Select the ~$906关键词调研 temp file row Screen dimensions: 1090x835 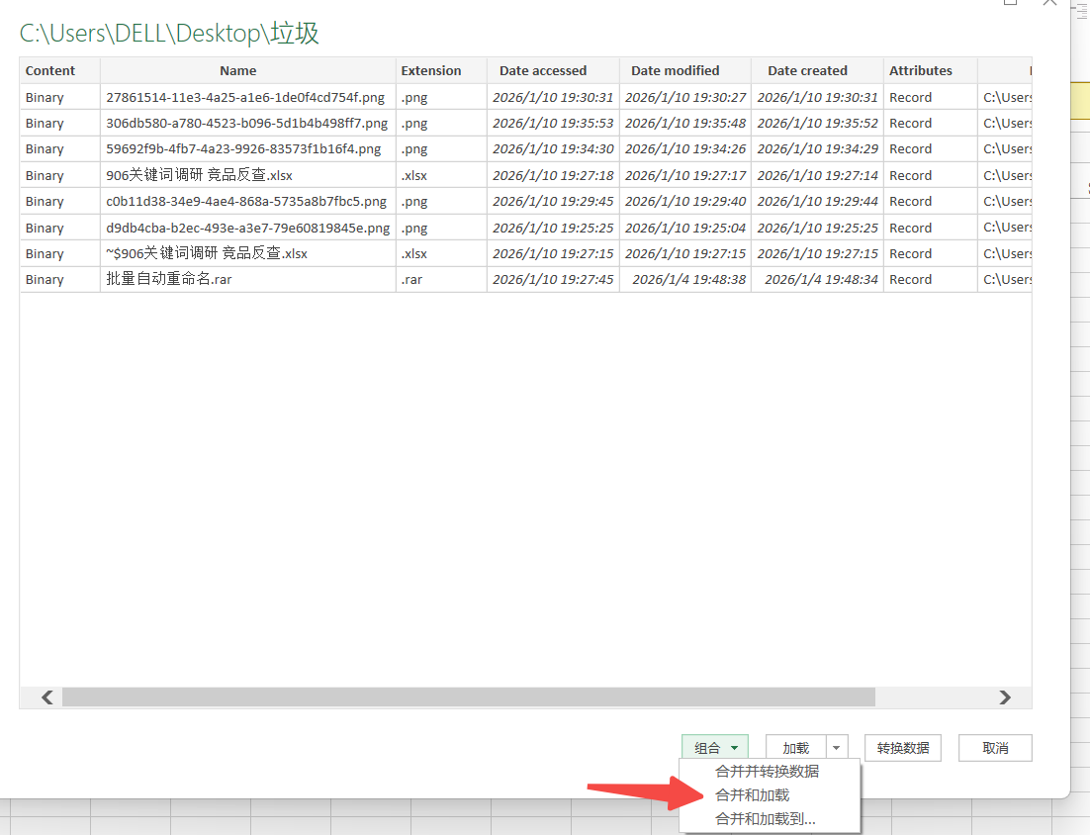[x=207, y=253]
